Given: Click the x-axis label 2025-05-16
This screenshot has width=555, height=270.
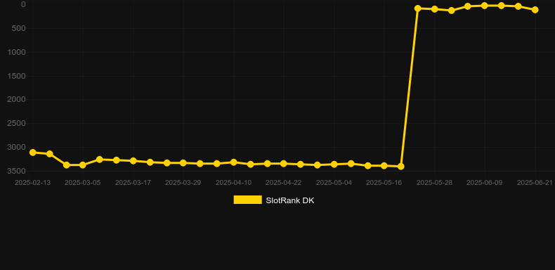Looking at the screenshot, I should tap(384, 183).
